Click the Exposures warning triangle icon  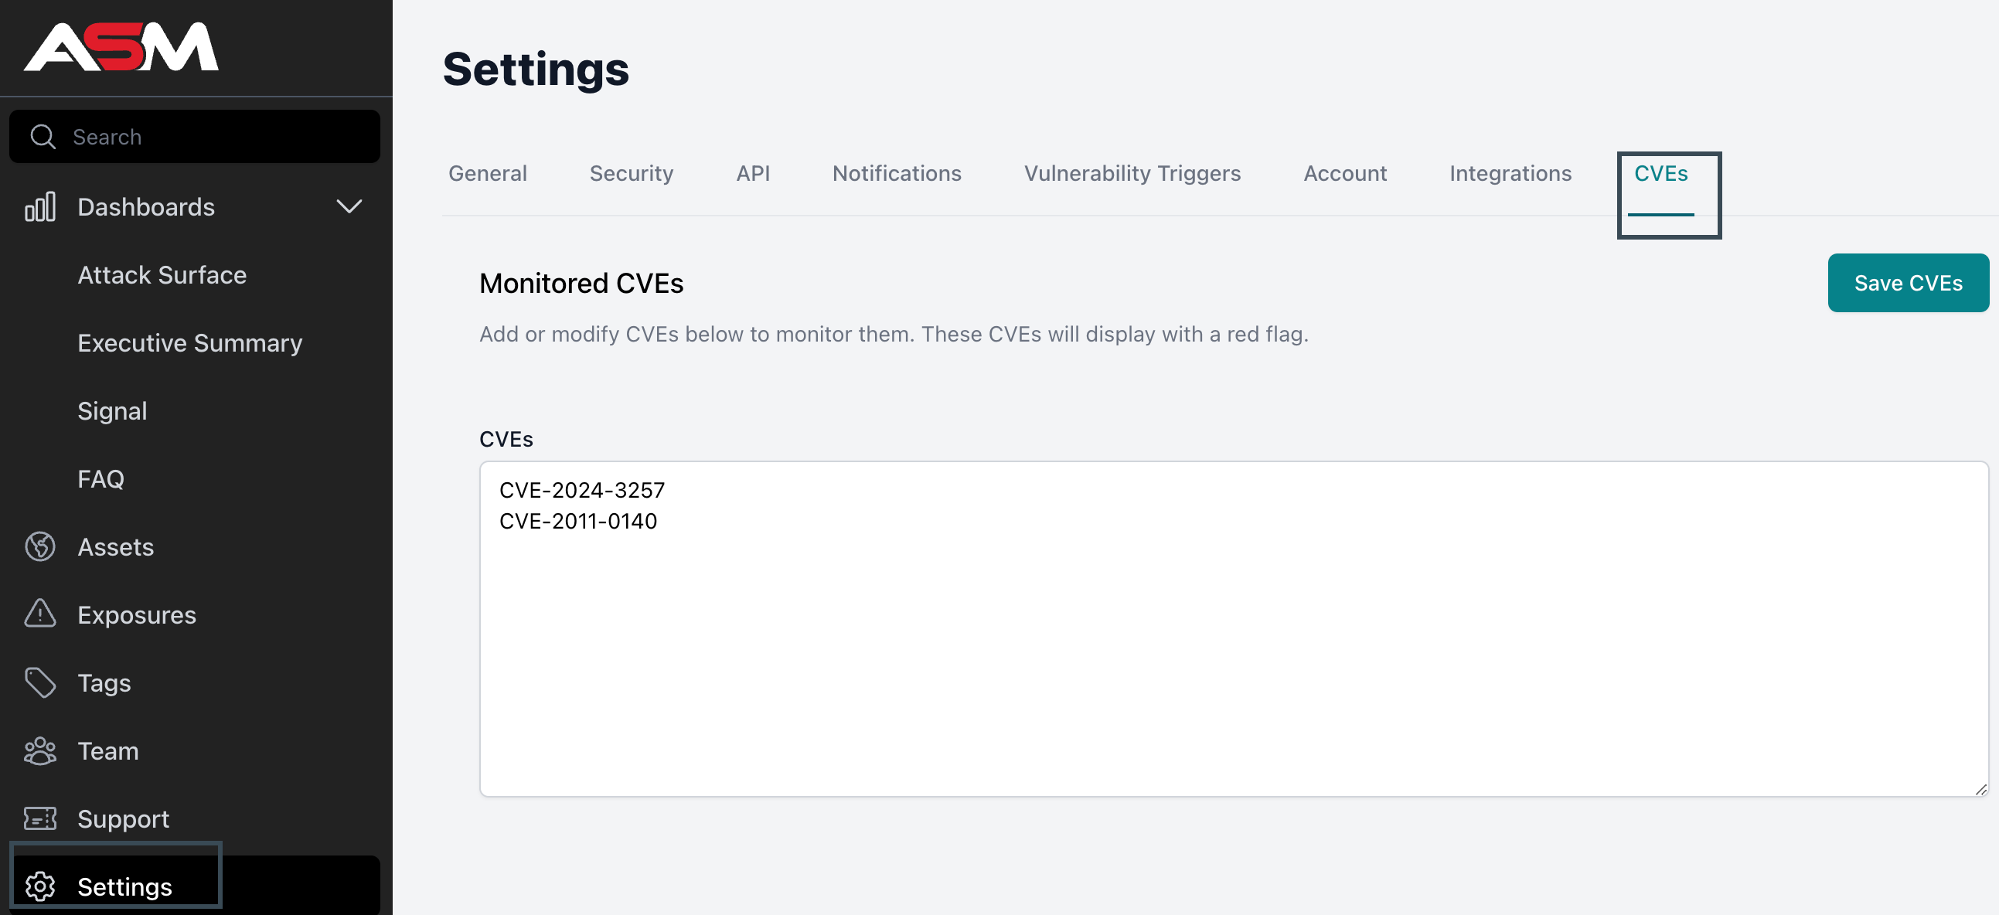point(40,614)
